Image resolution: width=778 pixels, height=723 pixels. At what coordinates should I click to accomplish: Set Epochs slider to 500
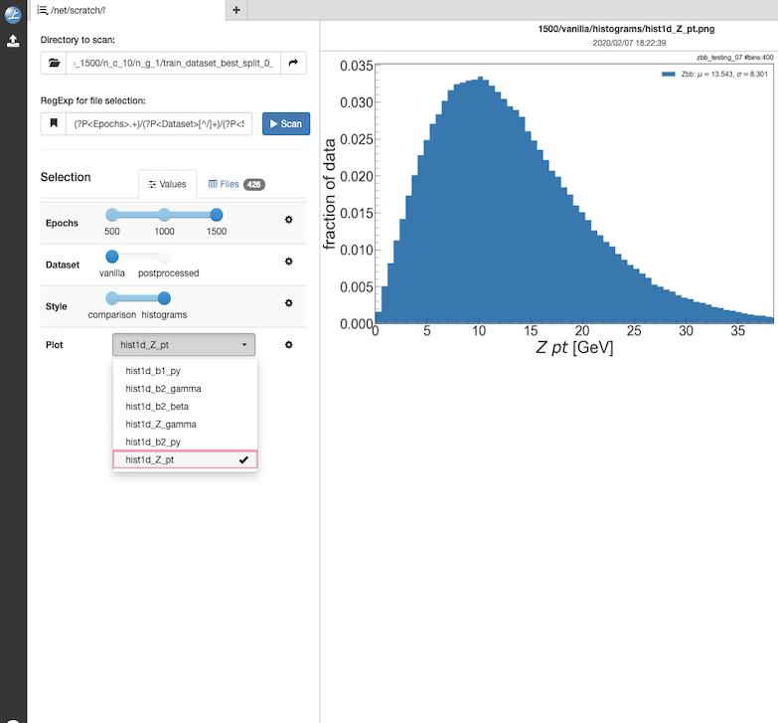(112, 215)
